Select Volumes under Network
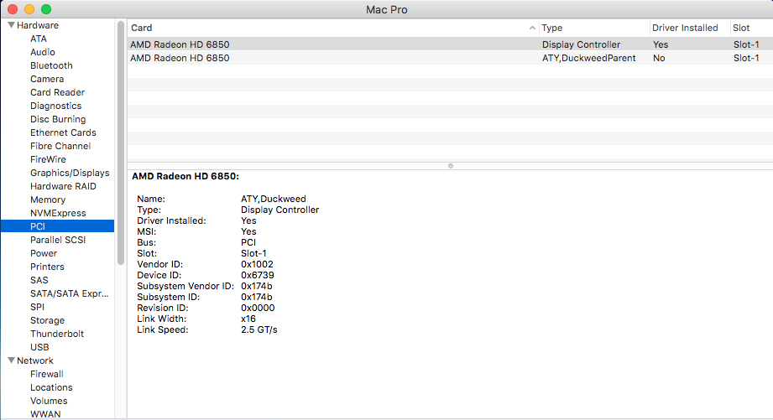Viewport: 773px width, 420px height. [49, 401]
